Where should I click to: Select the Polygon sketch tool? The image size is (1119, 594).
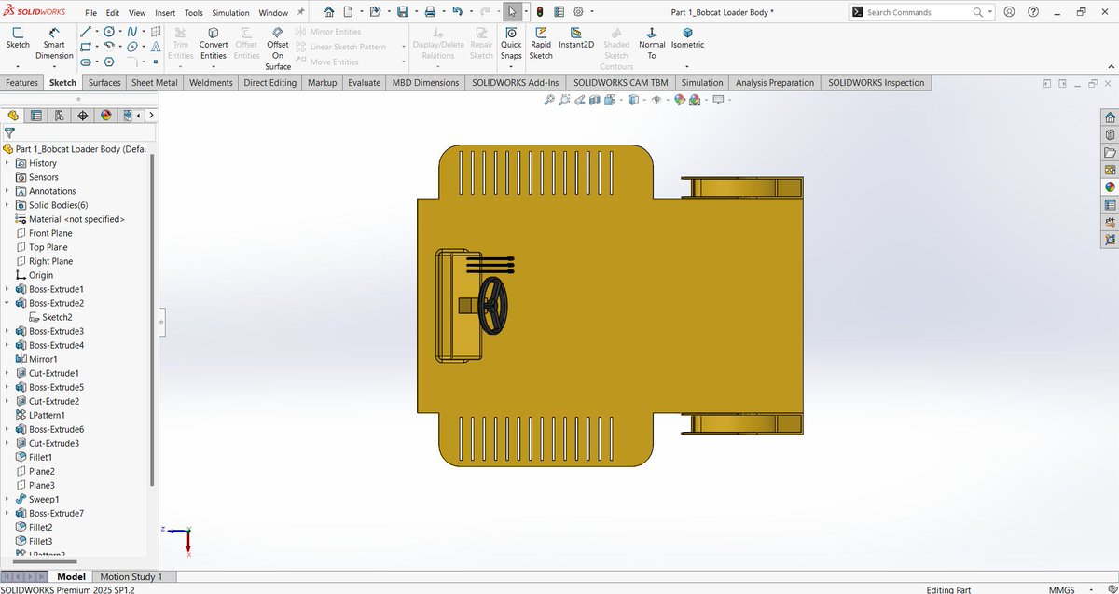[x=109, y=62]
